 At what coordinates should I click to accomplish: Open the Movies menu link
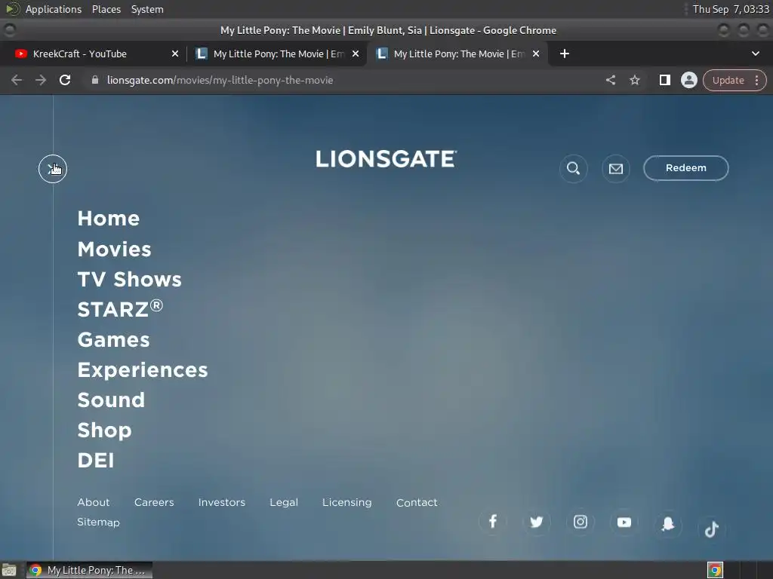point(115,249)
